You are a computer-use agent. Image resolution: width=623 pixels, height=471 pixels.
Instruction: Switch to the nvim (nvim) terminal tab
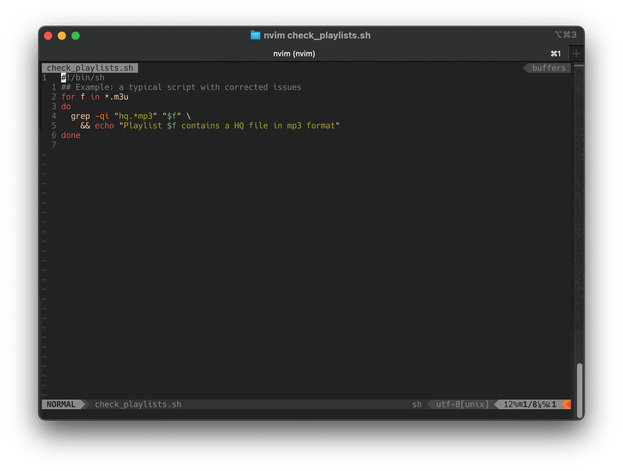coord(294,54)
